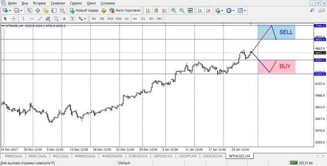Click the Новый ордер button
The height and width of the screenshot is (166, 327).
coord(84,10)
